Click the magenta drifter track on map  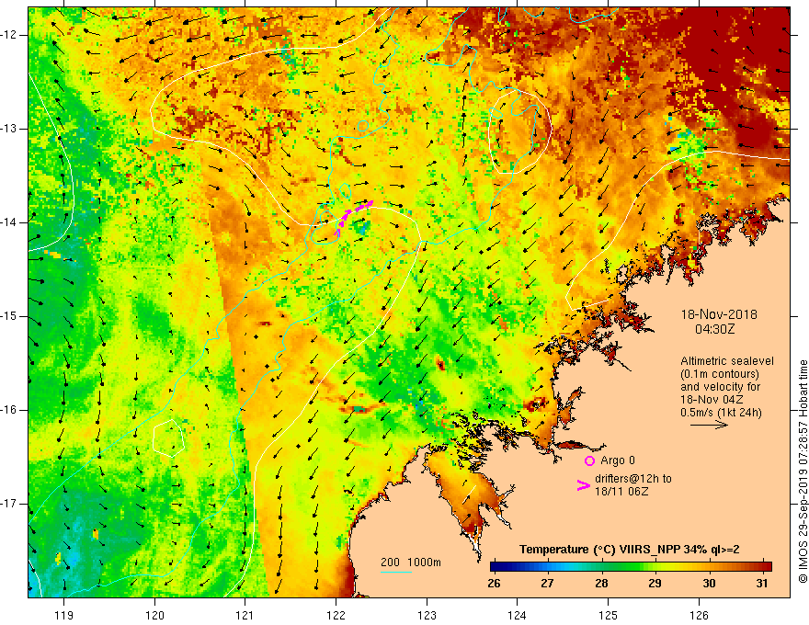353,217
